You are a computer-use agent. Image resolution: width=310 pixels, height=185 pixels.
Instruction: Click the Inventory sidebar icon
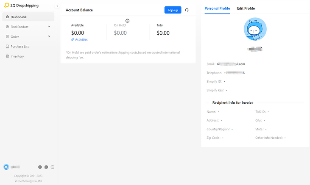(7, 56)
